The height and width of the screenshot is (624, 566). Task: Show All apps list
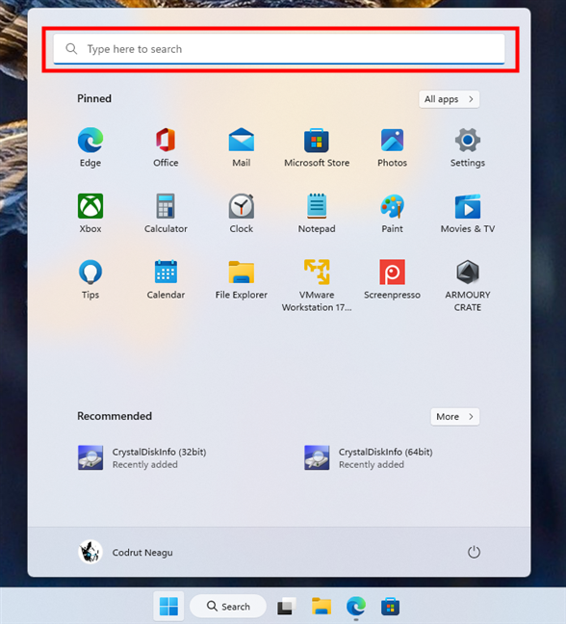coord(450,99)
